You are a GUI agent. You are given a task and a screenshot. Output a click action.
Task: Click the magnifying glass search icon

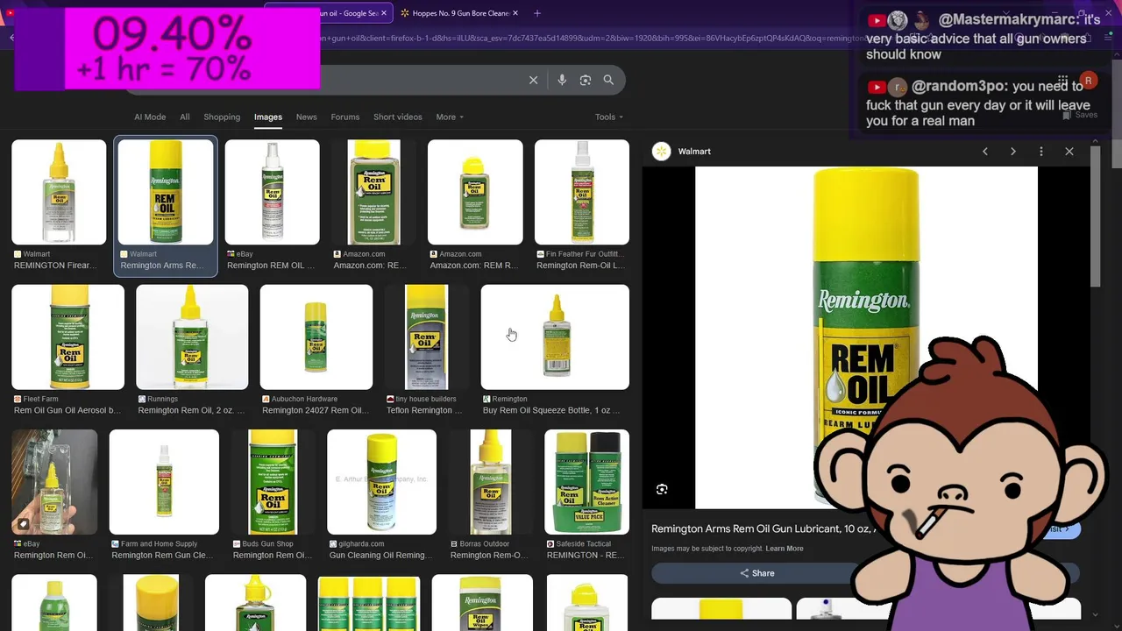(x=608, y=80)
